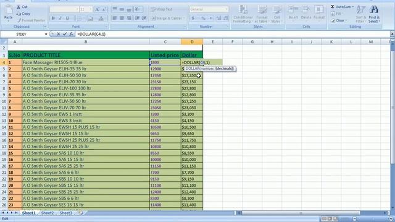Open Conditional Formatting menu
395x222 pixels.
(243, 14)
